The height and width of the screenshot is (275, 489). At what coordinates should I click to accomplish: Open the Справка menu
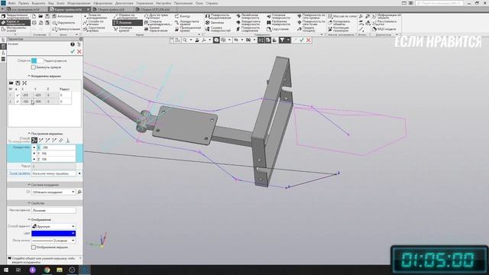212,3
